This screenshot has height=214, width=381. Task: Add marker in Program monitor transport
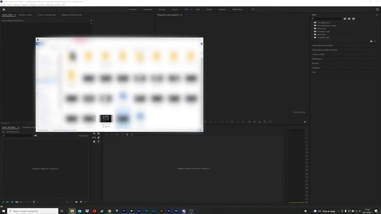point(205,122)
